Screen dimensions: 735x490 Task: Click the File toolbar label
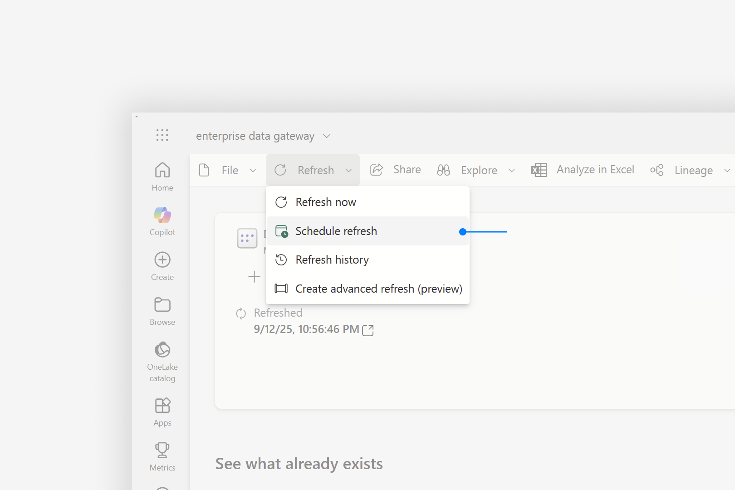pos(230,170)
